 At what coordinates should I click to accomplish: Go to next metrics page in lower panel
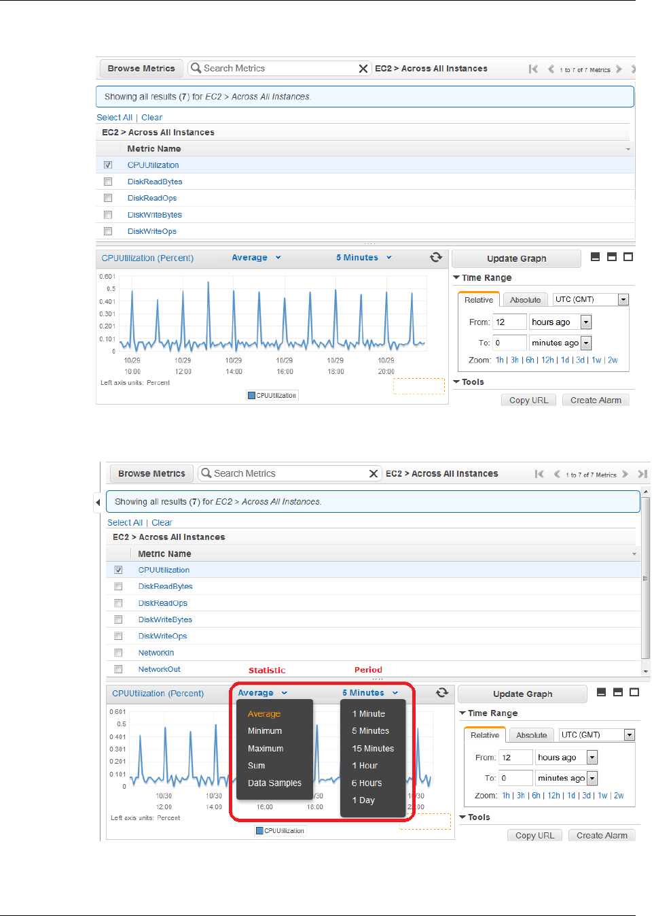625,474
